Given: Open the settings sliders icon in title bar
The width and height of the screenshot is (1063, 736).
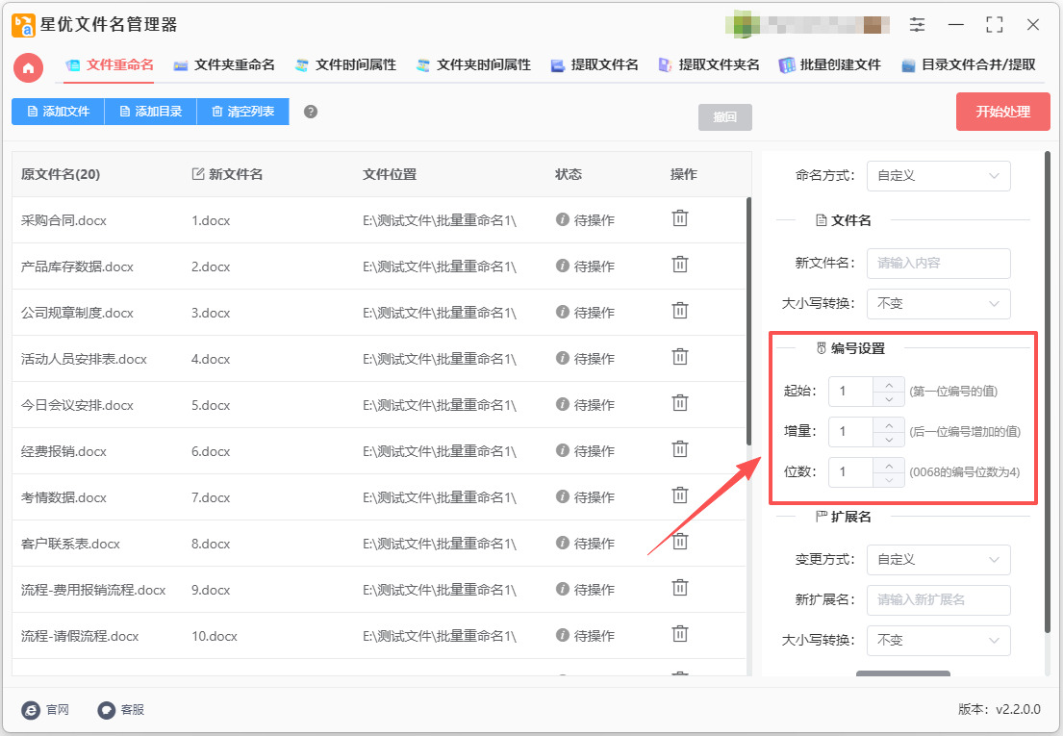Looking at the screenshot, I should click(917, 25).
